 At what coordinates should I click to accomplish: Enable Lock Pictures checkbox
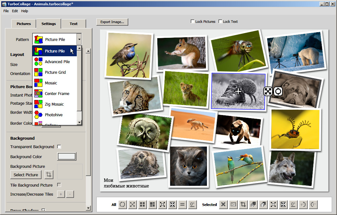point(193,22)
